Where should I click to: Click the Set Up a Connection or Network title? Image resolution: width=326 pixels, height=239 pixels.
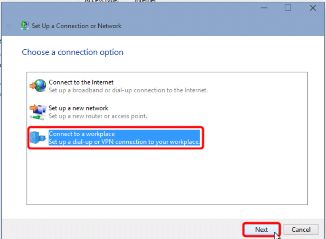(76, 26)
